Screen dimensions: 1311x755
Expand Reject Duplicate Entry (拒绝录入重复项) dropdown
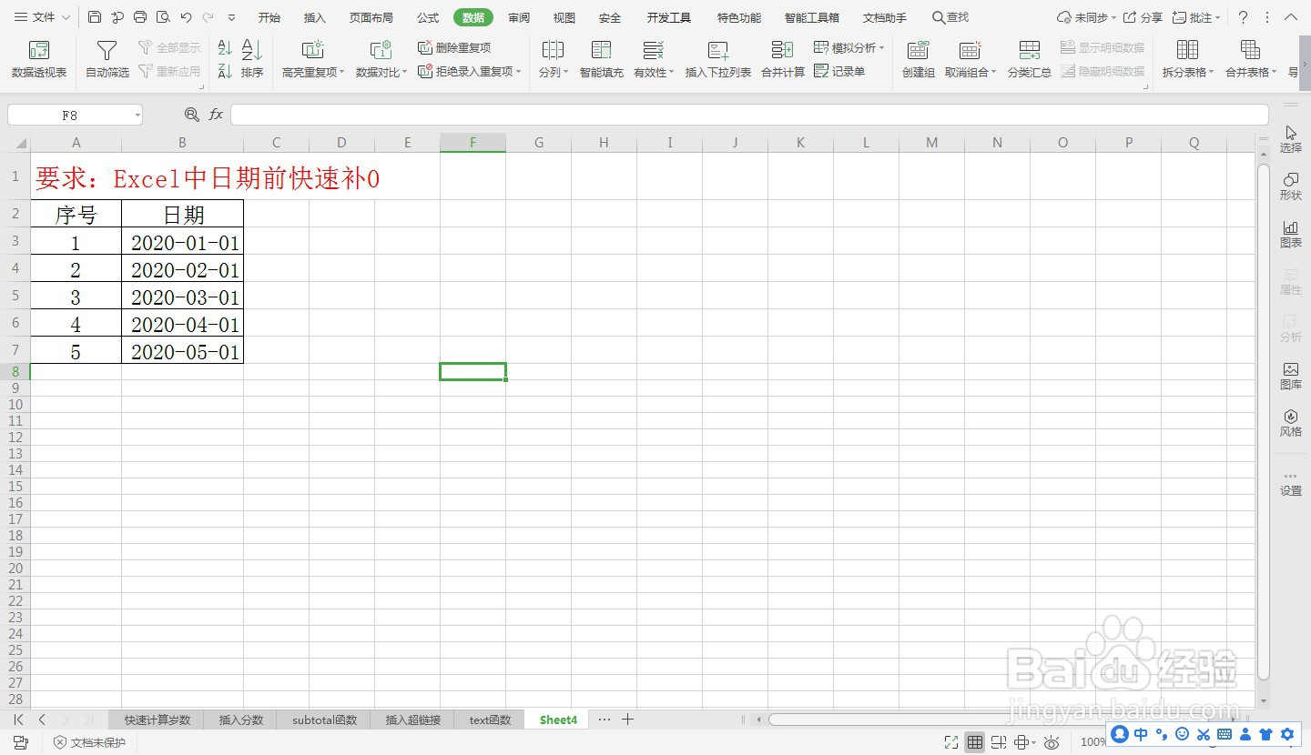[519, 71]
